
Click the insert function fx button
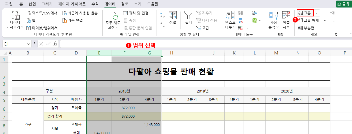(55, 44)
